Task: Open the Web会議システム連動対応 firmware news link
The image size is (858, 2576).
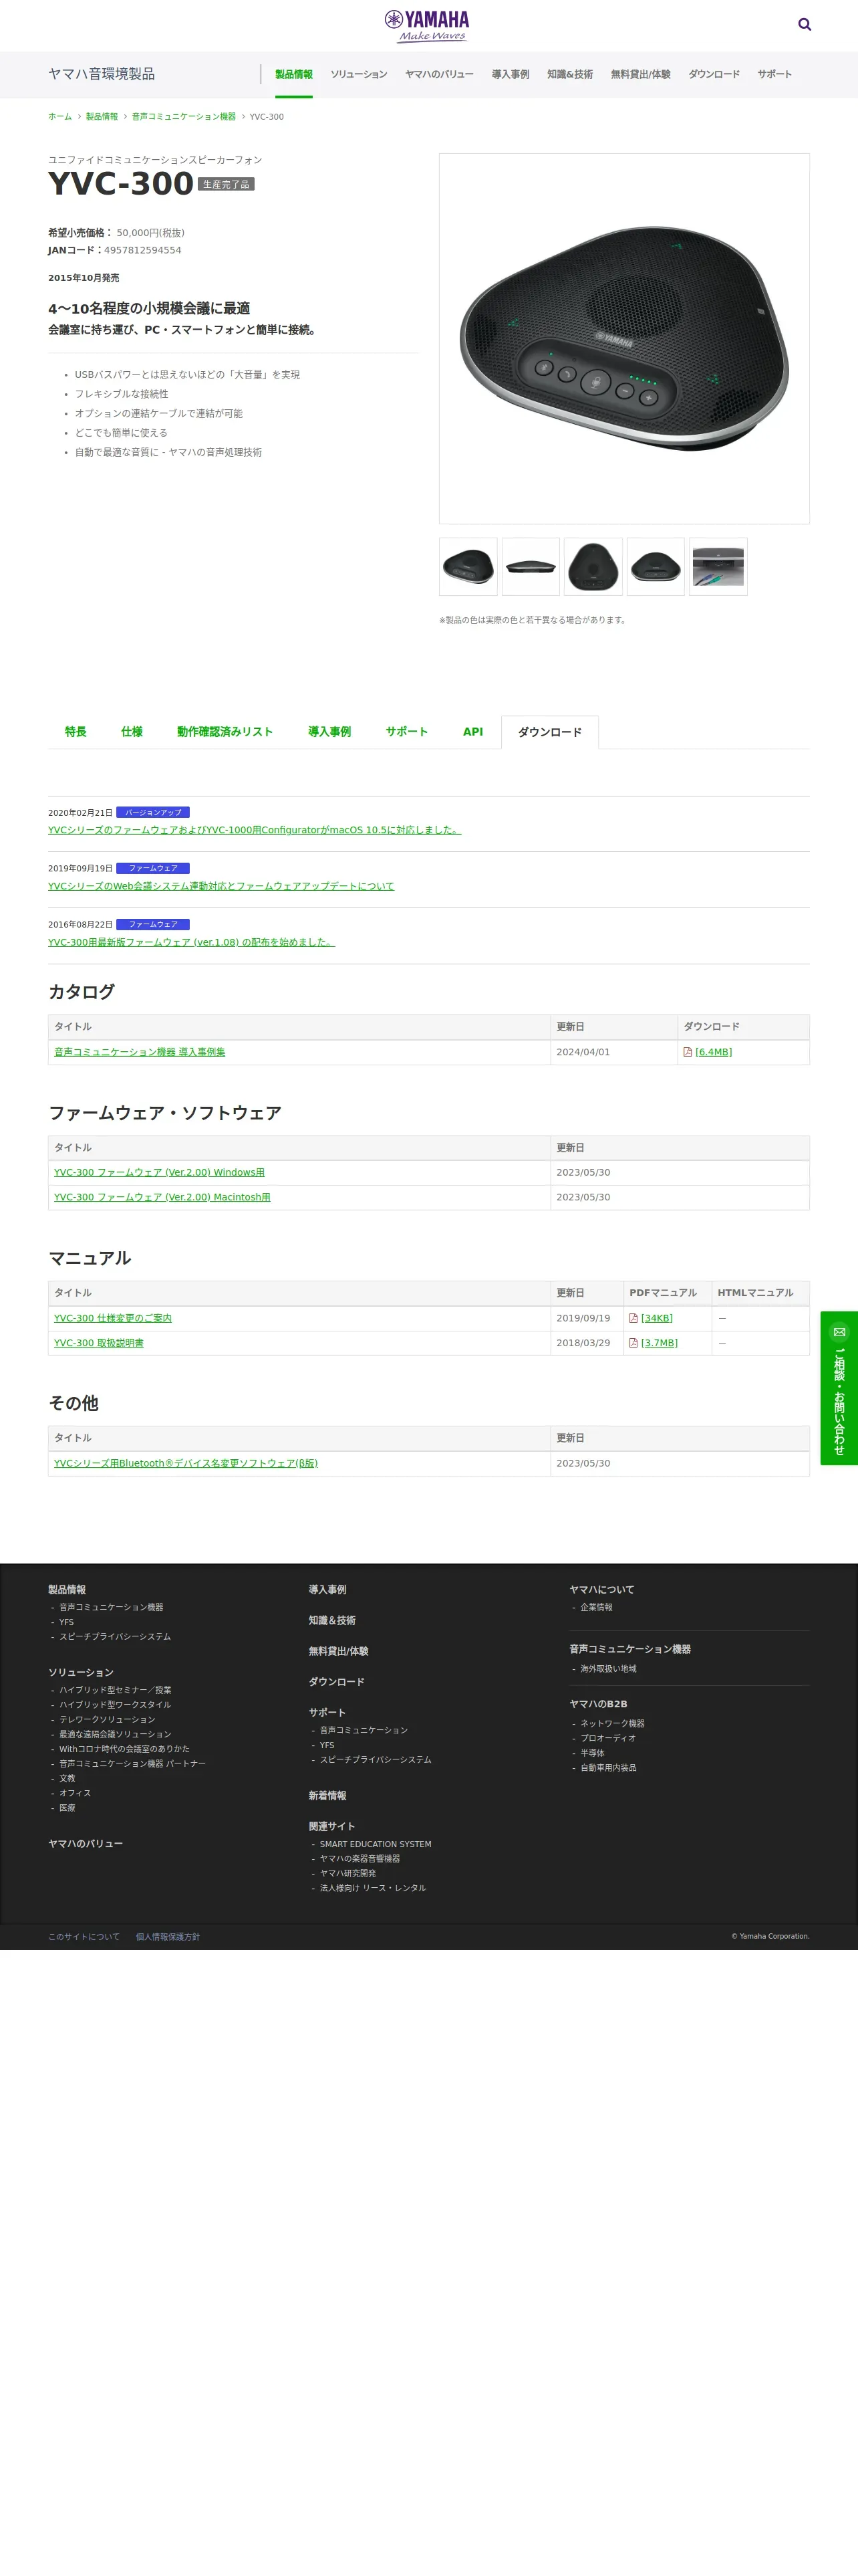Action: pyautogui.click(x=221, y=886)
